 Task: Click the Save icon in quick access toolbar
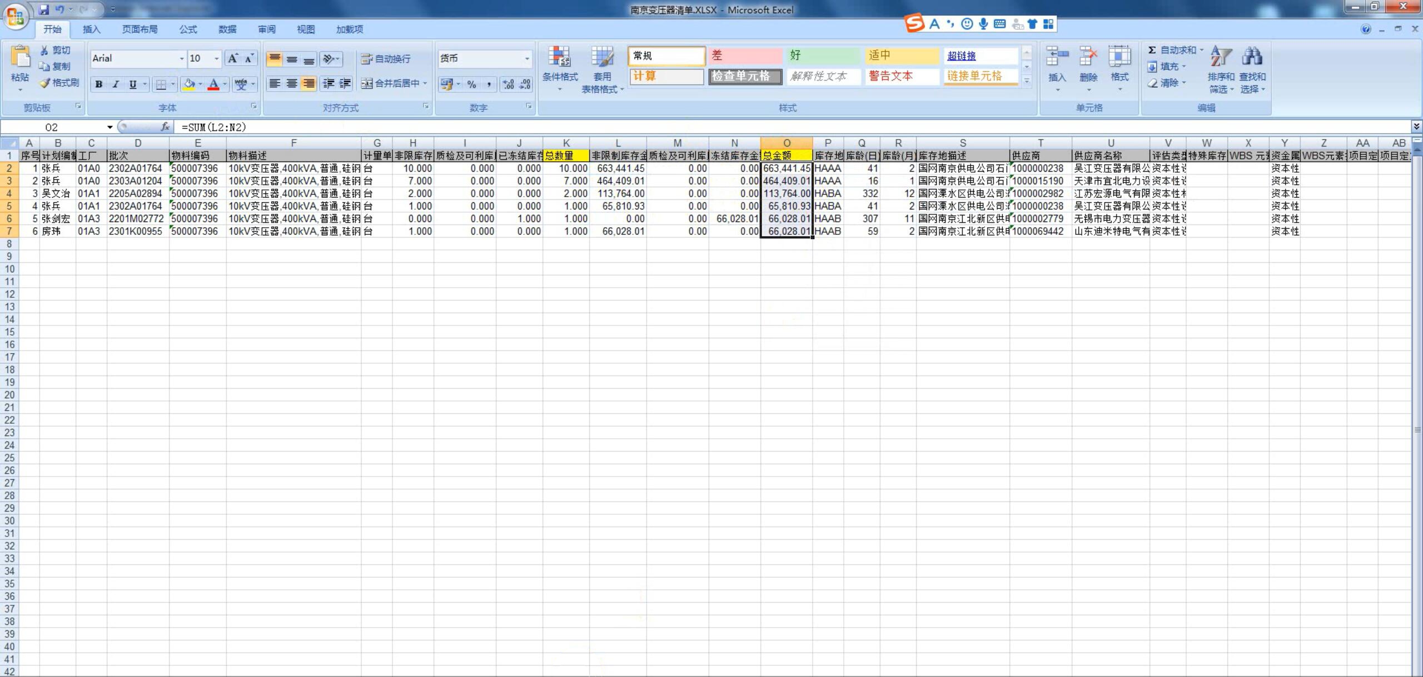point(44,9)
